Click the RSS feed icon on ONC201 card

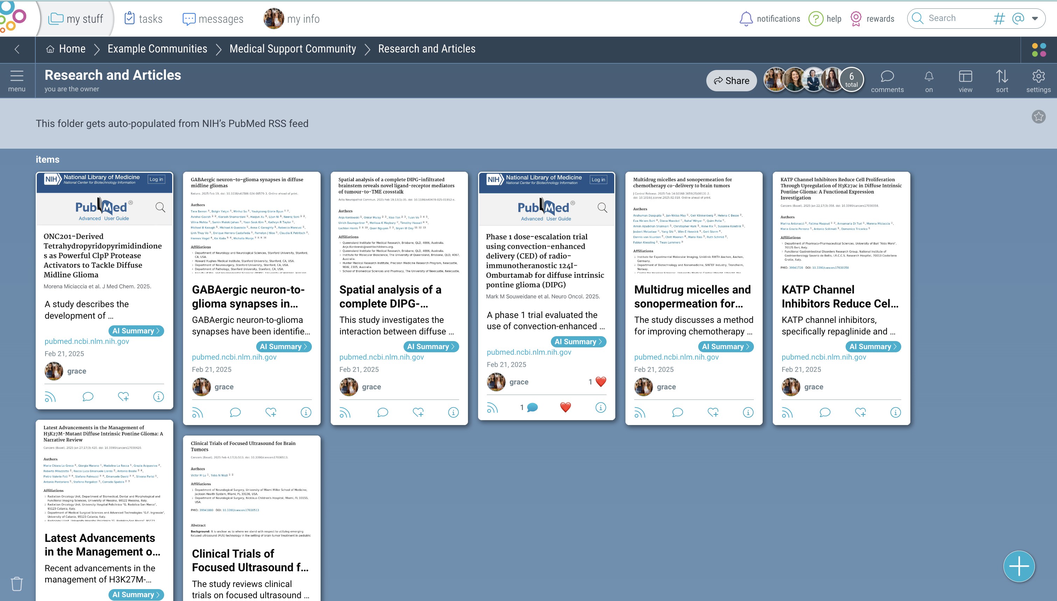coord(50,397)
